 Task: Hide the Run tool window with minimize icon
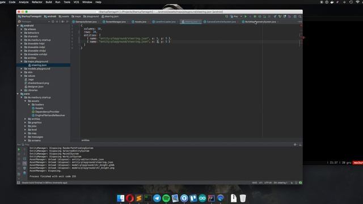(300, 144)
